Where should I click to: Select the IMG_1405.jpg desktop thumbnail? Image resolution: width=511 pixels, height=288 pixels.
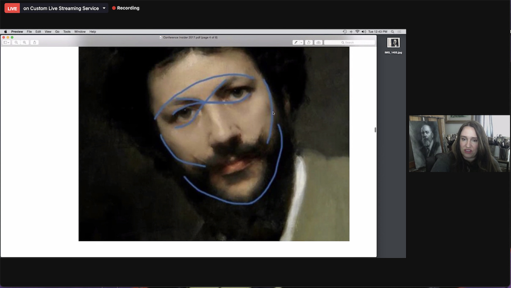click(x=393, y=43)
